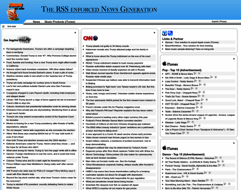This screenshot has height=190, width=241.
Task: Play sample of Die With A Smile
Action: click(x=212, y=77)
